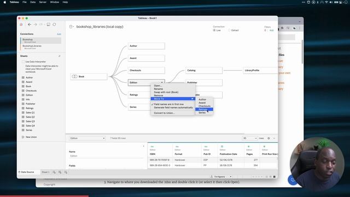Click the New Dashboard tab icon
Viewport: 350px width, 197px height.
[60, 172]
